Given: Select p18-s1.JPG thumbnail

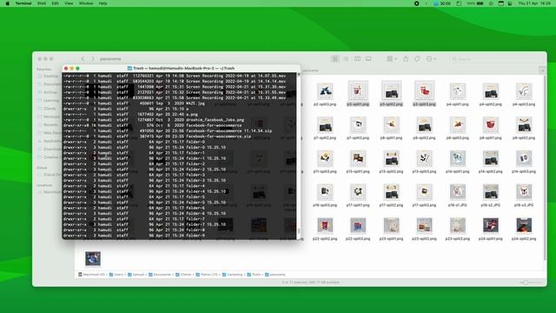Looking at the screenshot, I should (x=458, y=192).
